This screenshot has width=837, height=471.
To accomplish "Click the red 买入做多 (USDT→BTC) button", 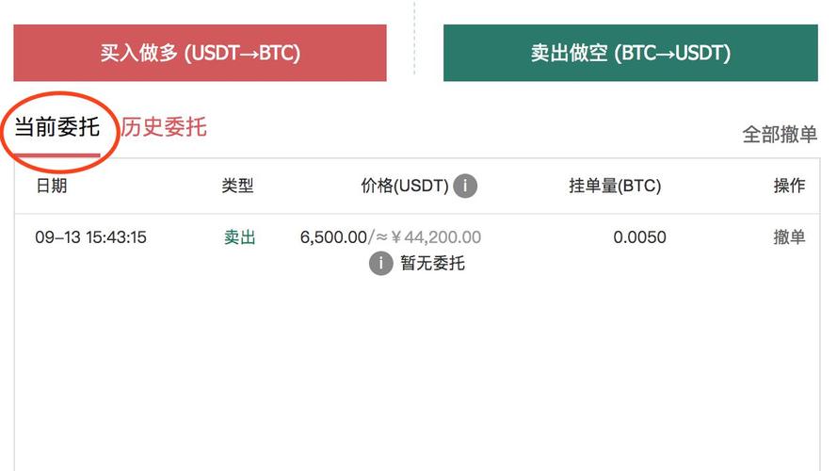I will point(200,53).
